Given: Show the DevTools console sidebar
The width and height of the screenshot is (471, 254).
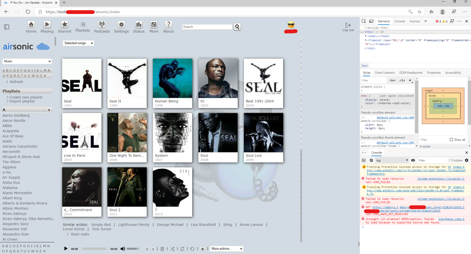Looking at the screenshot, I should 364,160.
